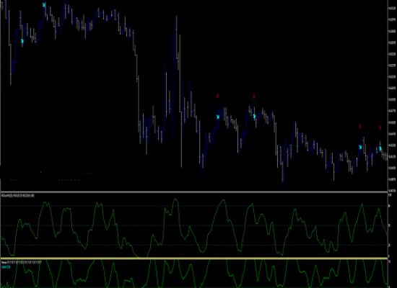Select the second red signal marker from left

(254, 96)
